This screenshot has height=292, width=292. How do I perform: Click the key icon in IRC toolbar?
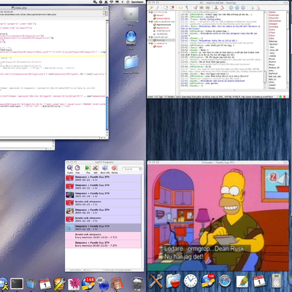tap(187, 8)
